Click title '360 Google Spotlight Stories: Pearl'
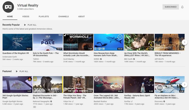 pos(16,97)
